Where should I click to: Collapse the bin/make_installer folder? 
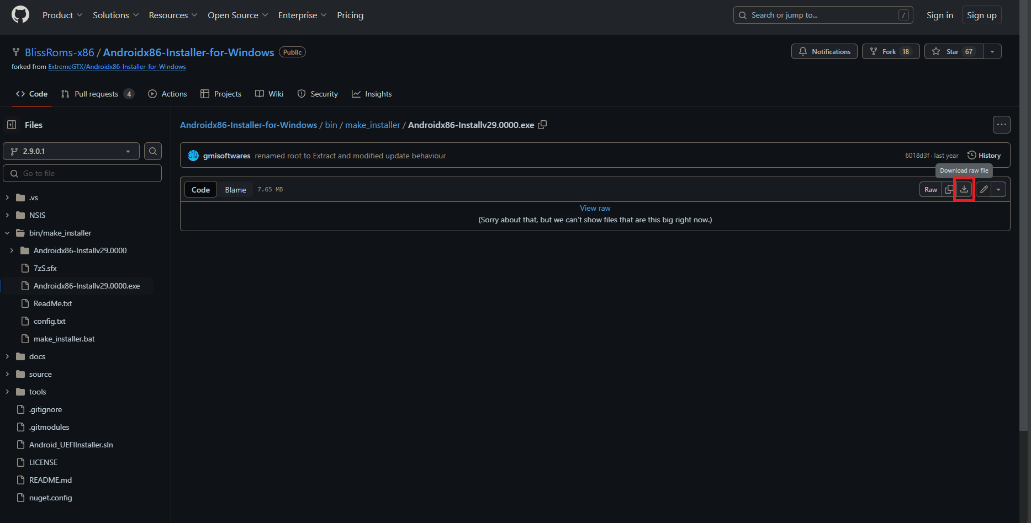click(x=7, y=233)
